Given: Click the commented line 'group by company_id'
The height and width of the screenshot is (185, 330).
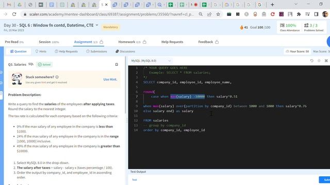Looking at the screenshot, I should (164, 125).
